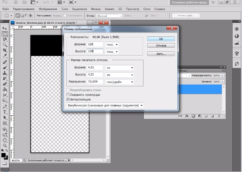
Task: Click the Высота pixel input field
Action: (x=95, y=51)
